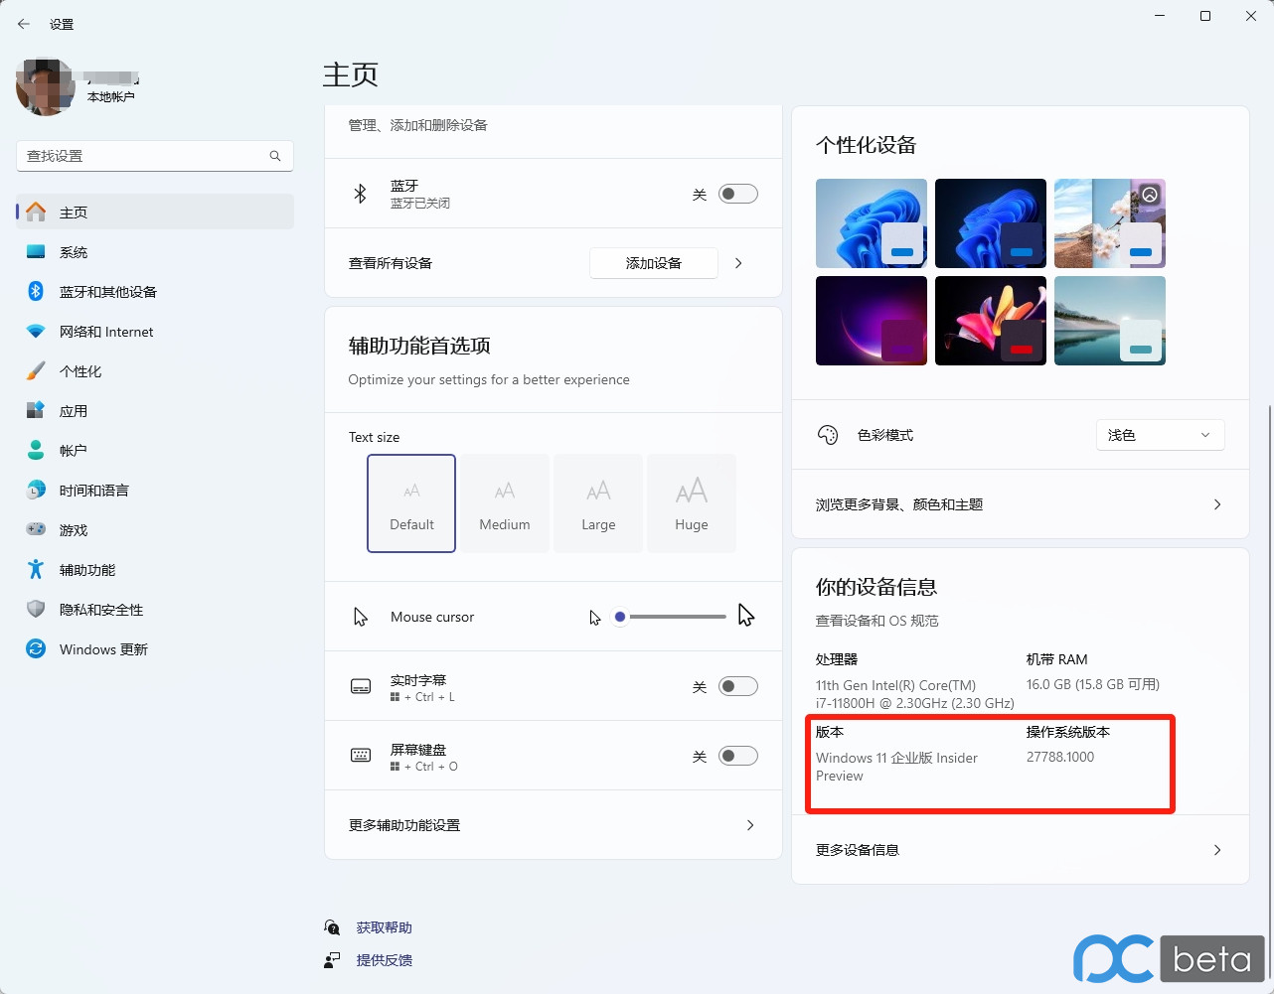This screenshot has width=1274, height=994.
Task: Click the clock globe icon beside 时间和语言
Action: [36, 490]
